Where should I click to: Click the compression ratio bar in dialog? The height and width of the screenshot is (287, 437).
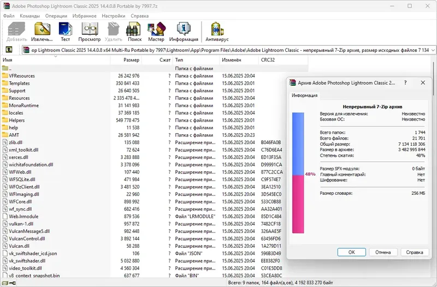point(298,173)
